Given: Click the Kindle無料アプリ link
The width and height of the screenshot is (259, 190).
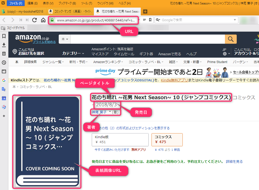Looking at the screenshot, I should (174, 80).
